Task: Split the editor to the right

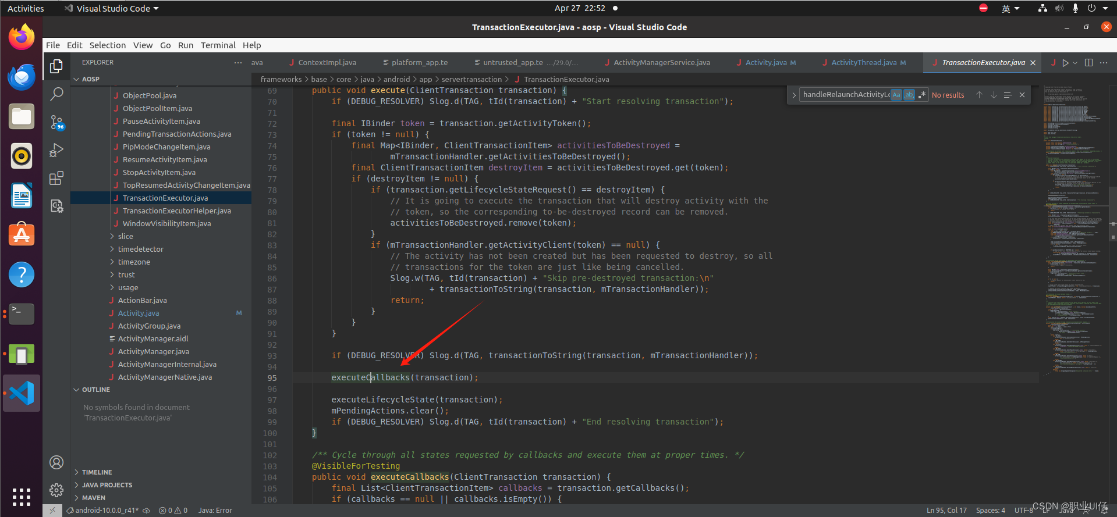Action: (1088, 62)
